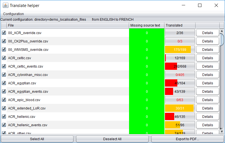This screenshot has height=143, width=225.
Task: Click the scrollbar down arrow
Action: point(222,132)
